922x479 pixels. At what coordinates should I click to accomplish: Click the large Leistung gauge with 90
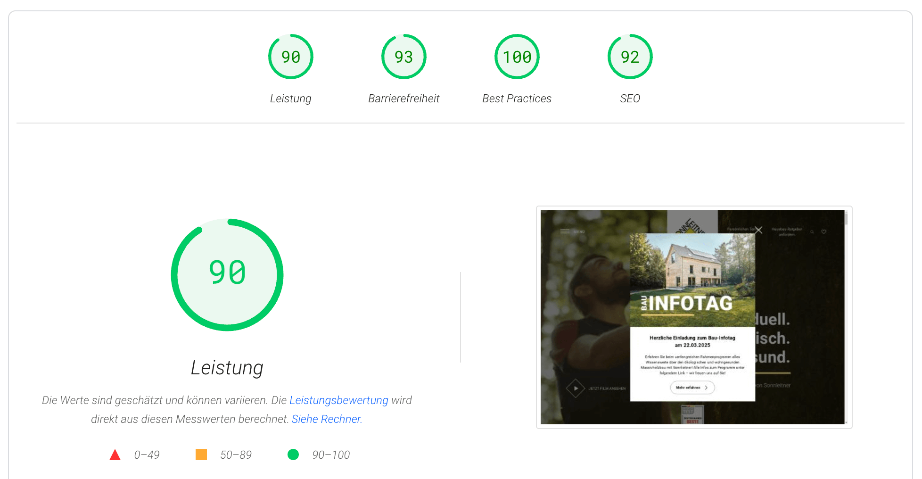tap(227, 274)
